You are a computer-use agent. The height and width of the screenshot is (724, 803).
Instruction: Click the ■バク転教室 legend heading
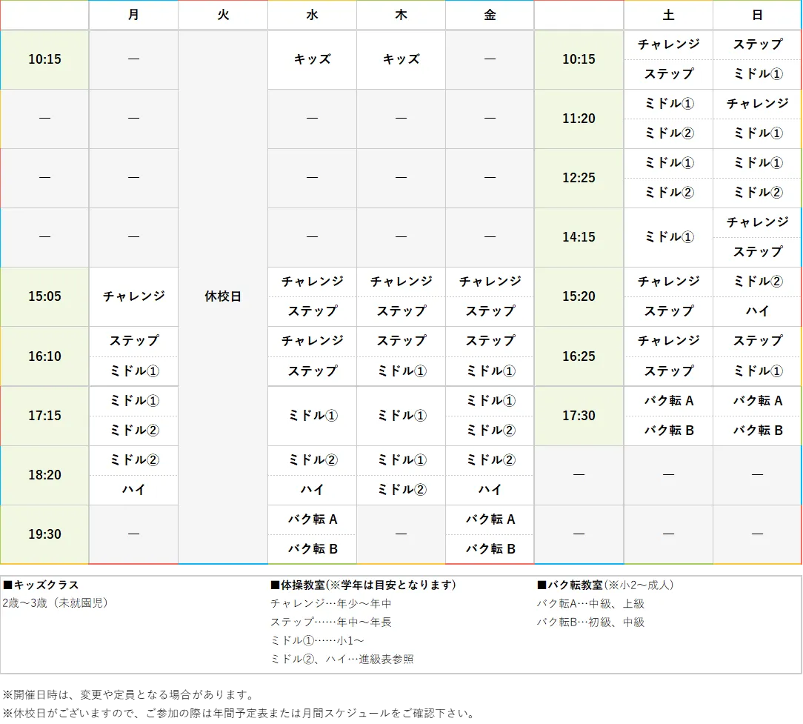(x=571, y=585)
